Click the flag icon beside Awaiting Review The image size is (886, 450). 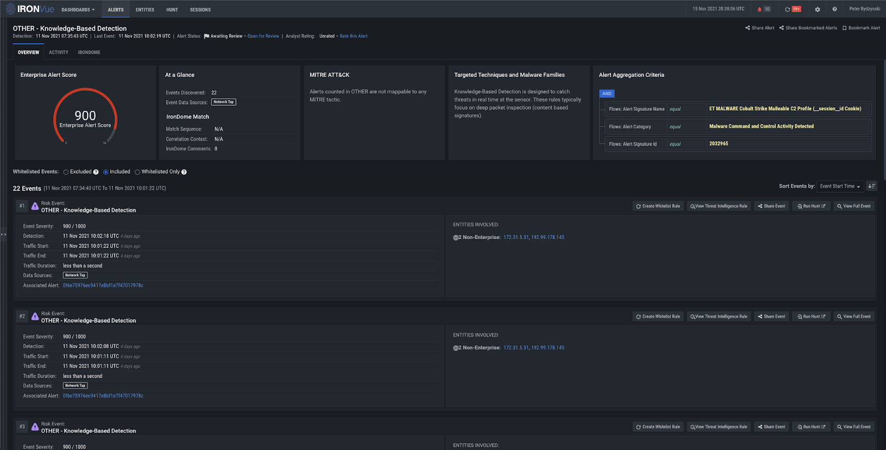click(207, 37)
